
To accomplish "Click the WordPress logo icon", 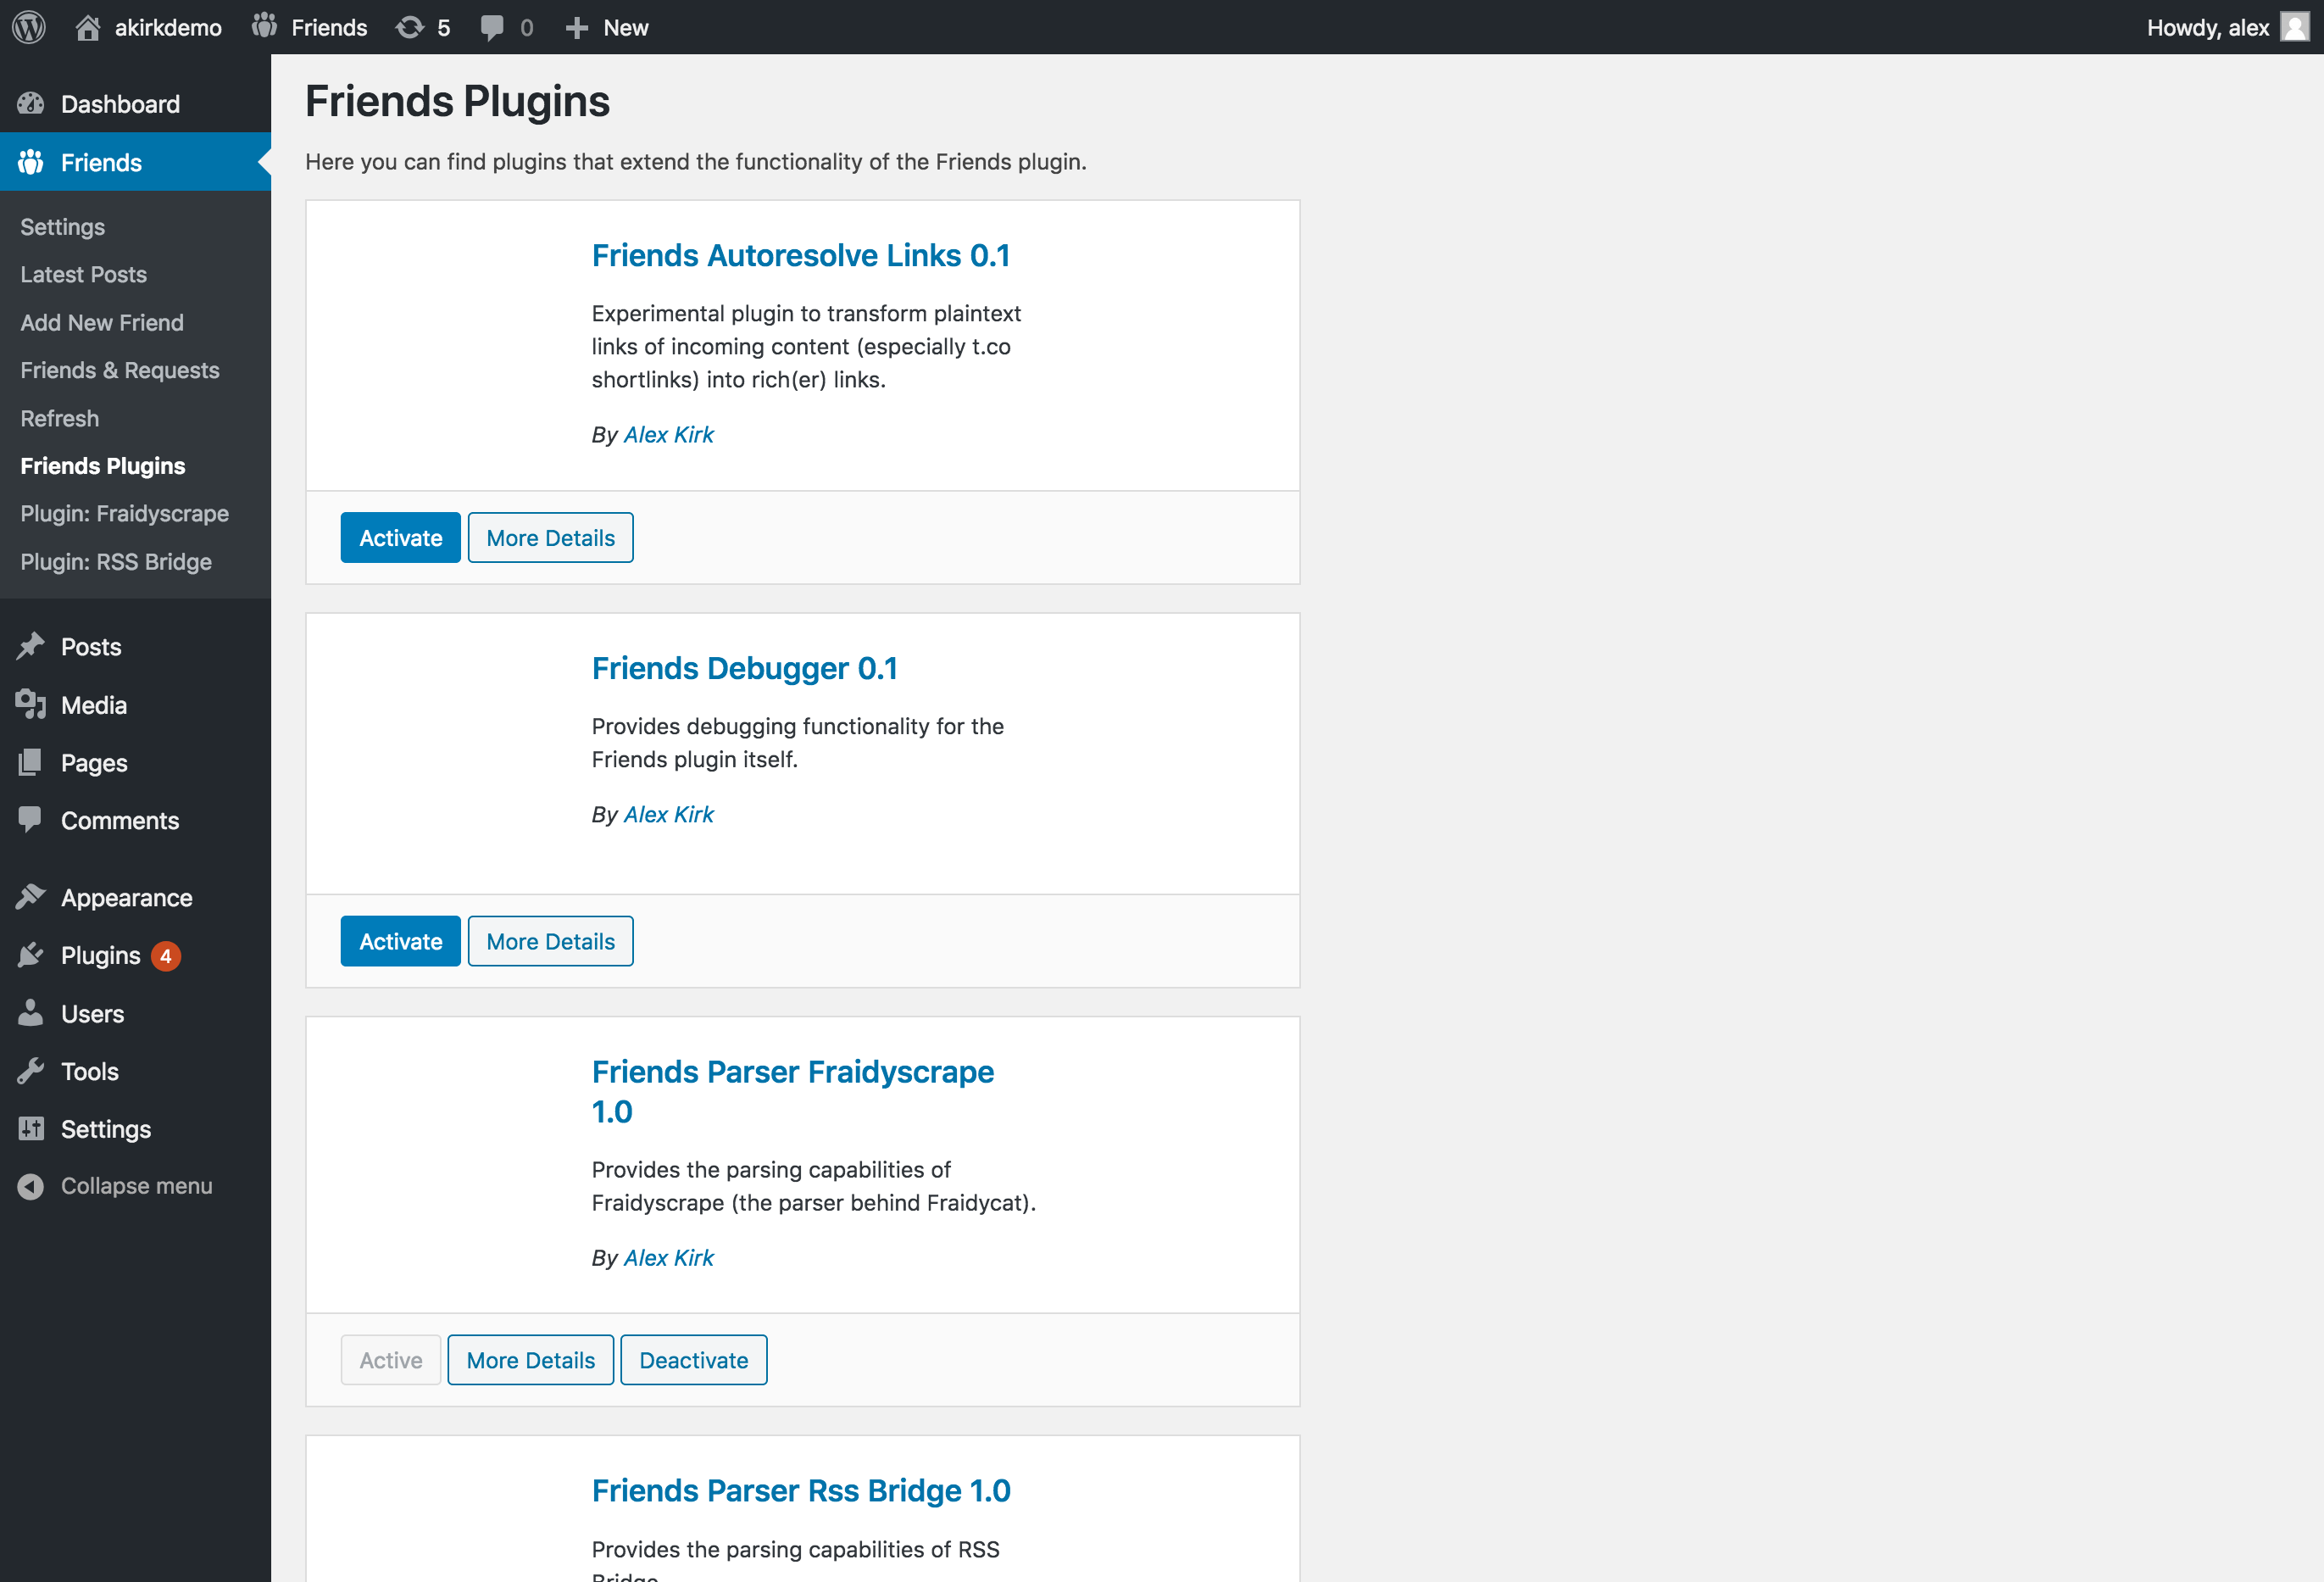I will [x=29, y=27].
